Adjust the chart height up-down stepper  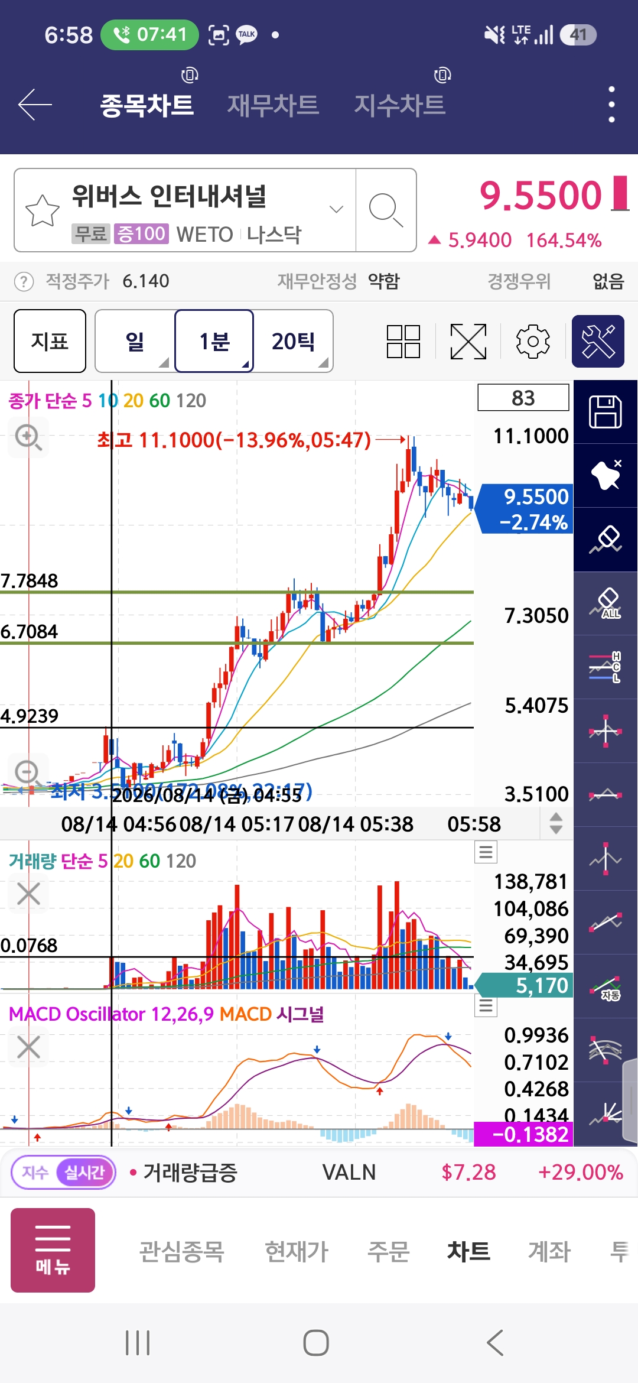click(556, 823)
